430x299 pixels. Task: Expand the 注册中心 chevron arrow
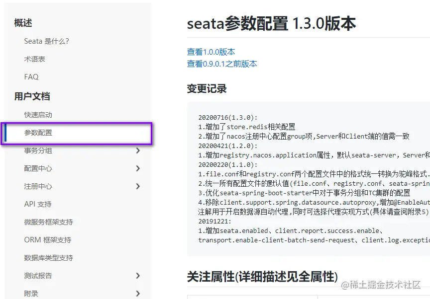[x=138, y=186]
